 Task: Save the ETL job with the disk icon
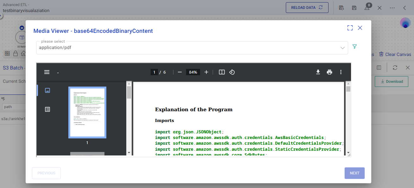tap(354, 8)
